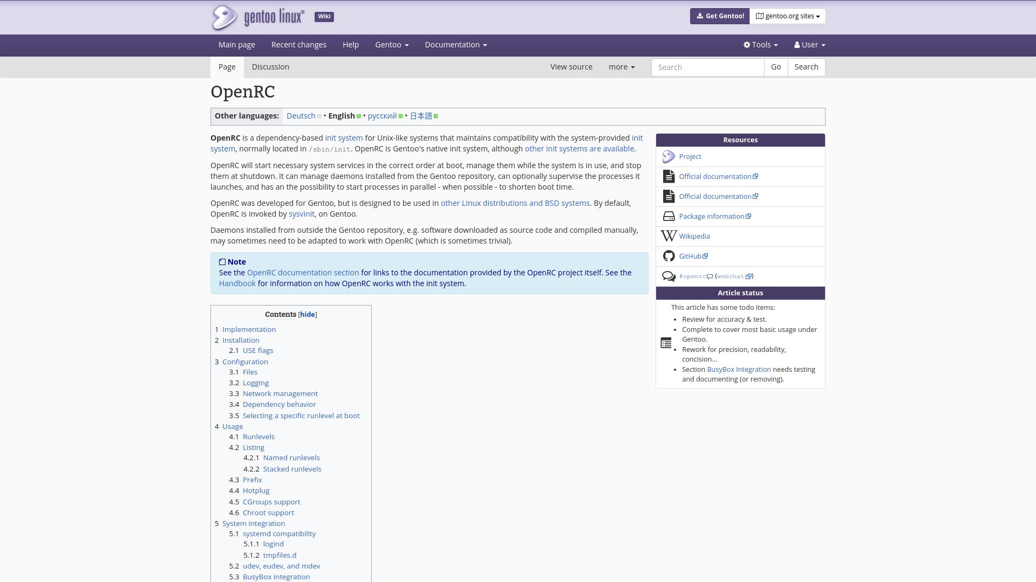The image size is (1036, 582).
Task: Click the Go button
Action: point(776,67)
